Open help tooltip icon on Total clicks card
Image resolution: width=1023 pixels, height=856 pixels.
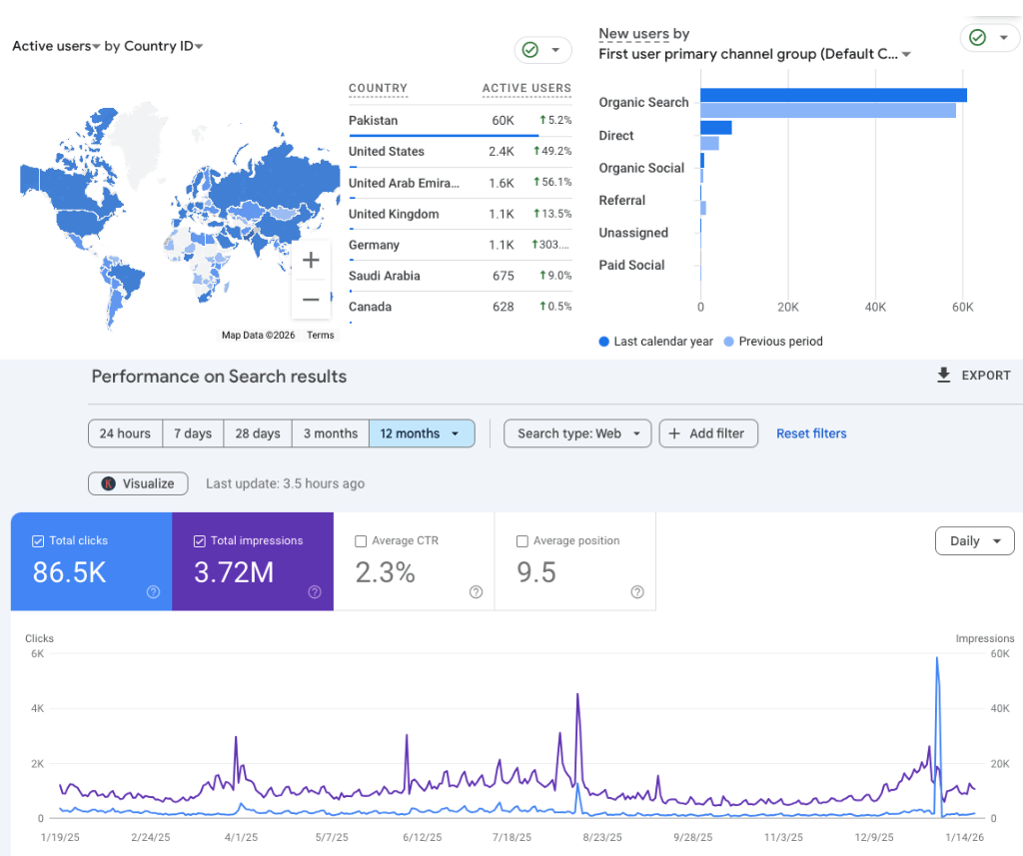pyautogui.click(x=152, y=592)
